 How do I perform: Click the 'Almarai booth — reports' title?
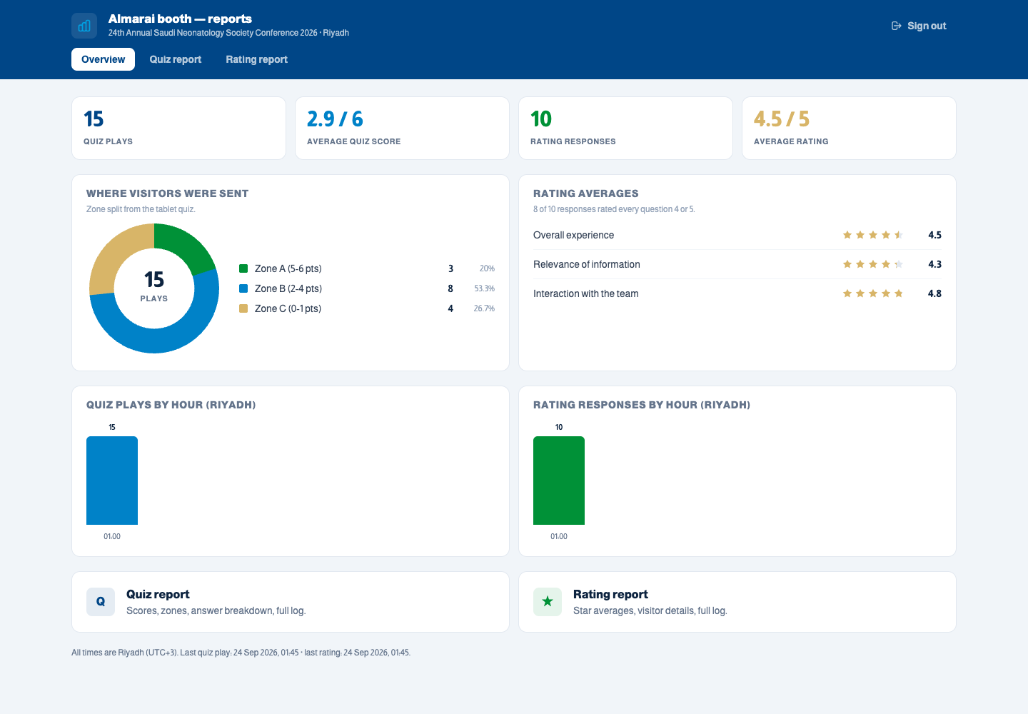[x=180, y=19]
